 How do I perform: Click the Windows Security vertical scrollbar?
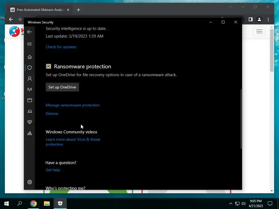click(x=241, y=119)
